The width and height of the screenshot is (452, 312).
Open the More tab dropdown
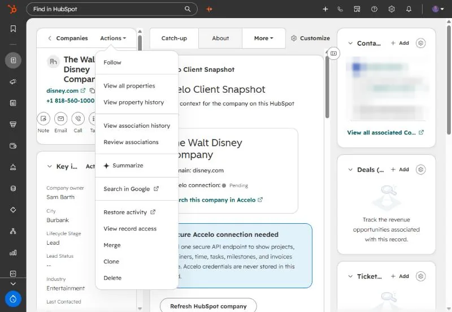(264, 38)
